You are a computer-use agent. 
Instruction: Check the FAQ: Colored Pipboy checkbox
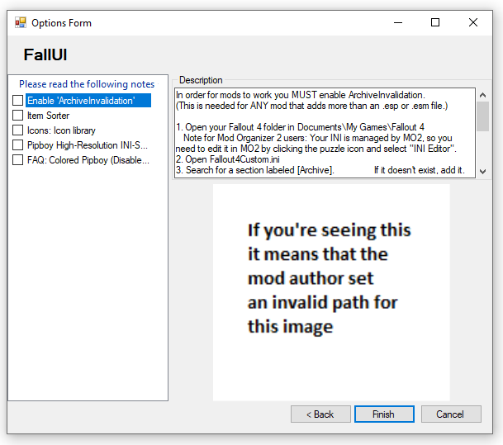tap(17, 159)
